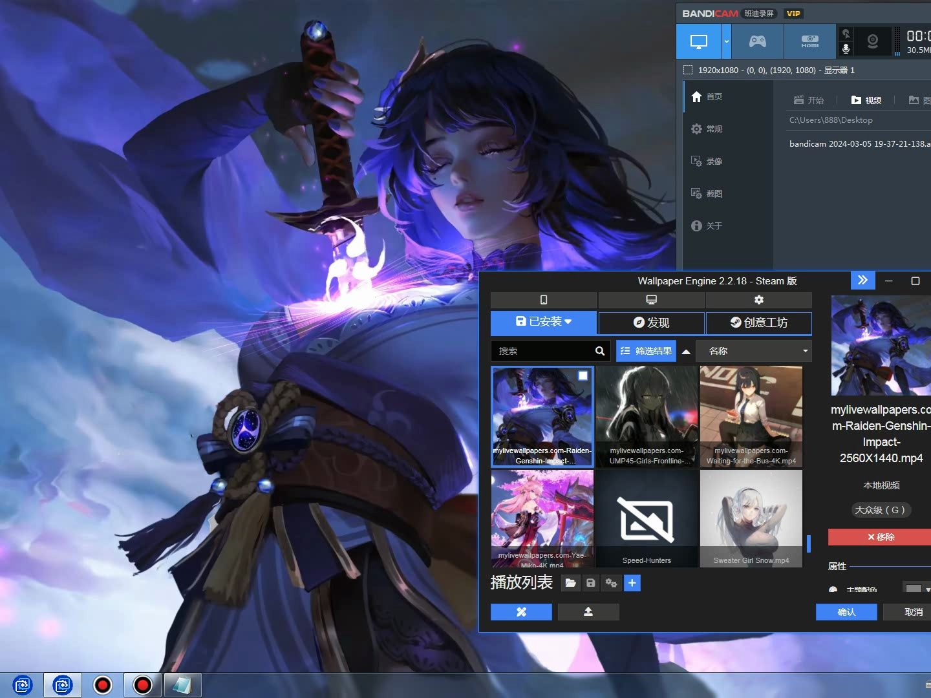Viewport: 931px width, 698px height.
Task: Click the C:\Users\888\Desktop folder path
Action: (831, 120)
